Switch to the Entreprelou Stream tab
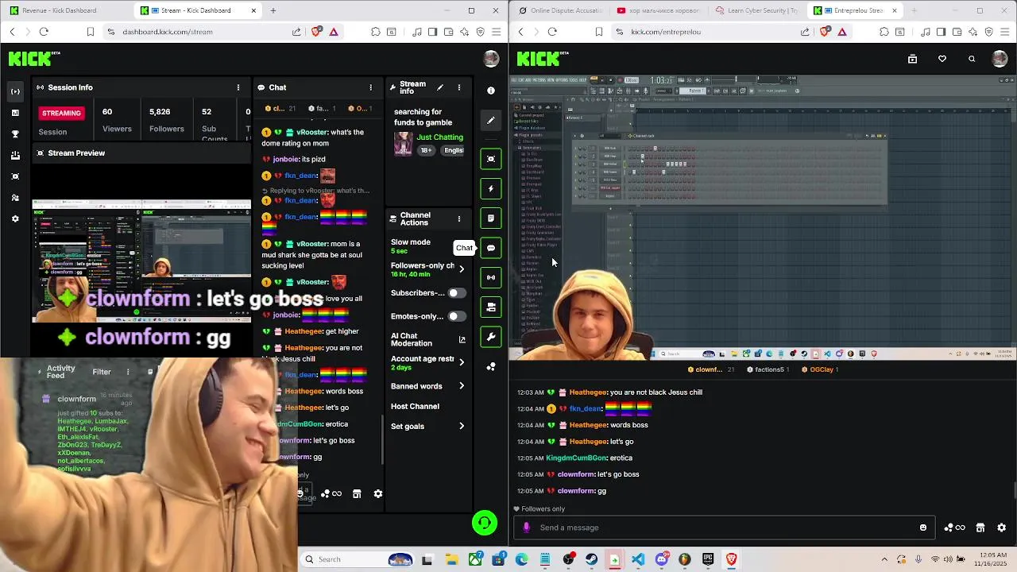This screenshot has height=572, width=1017. point(854,10)
